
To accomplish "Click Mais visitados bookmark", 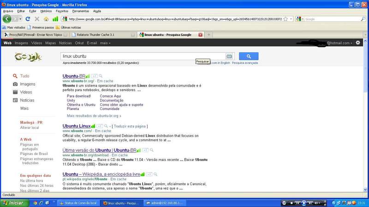I will 14,28.
